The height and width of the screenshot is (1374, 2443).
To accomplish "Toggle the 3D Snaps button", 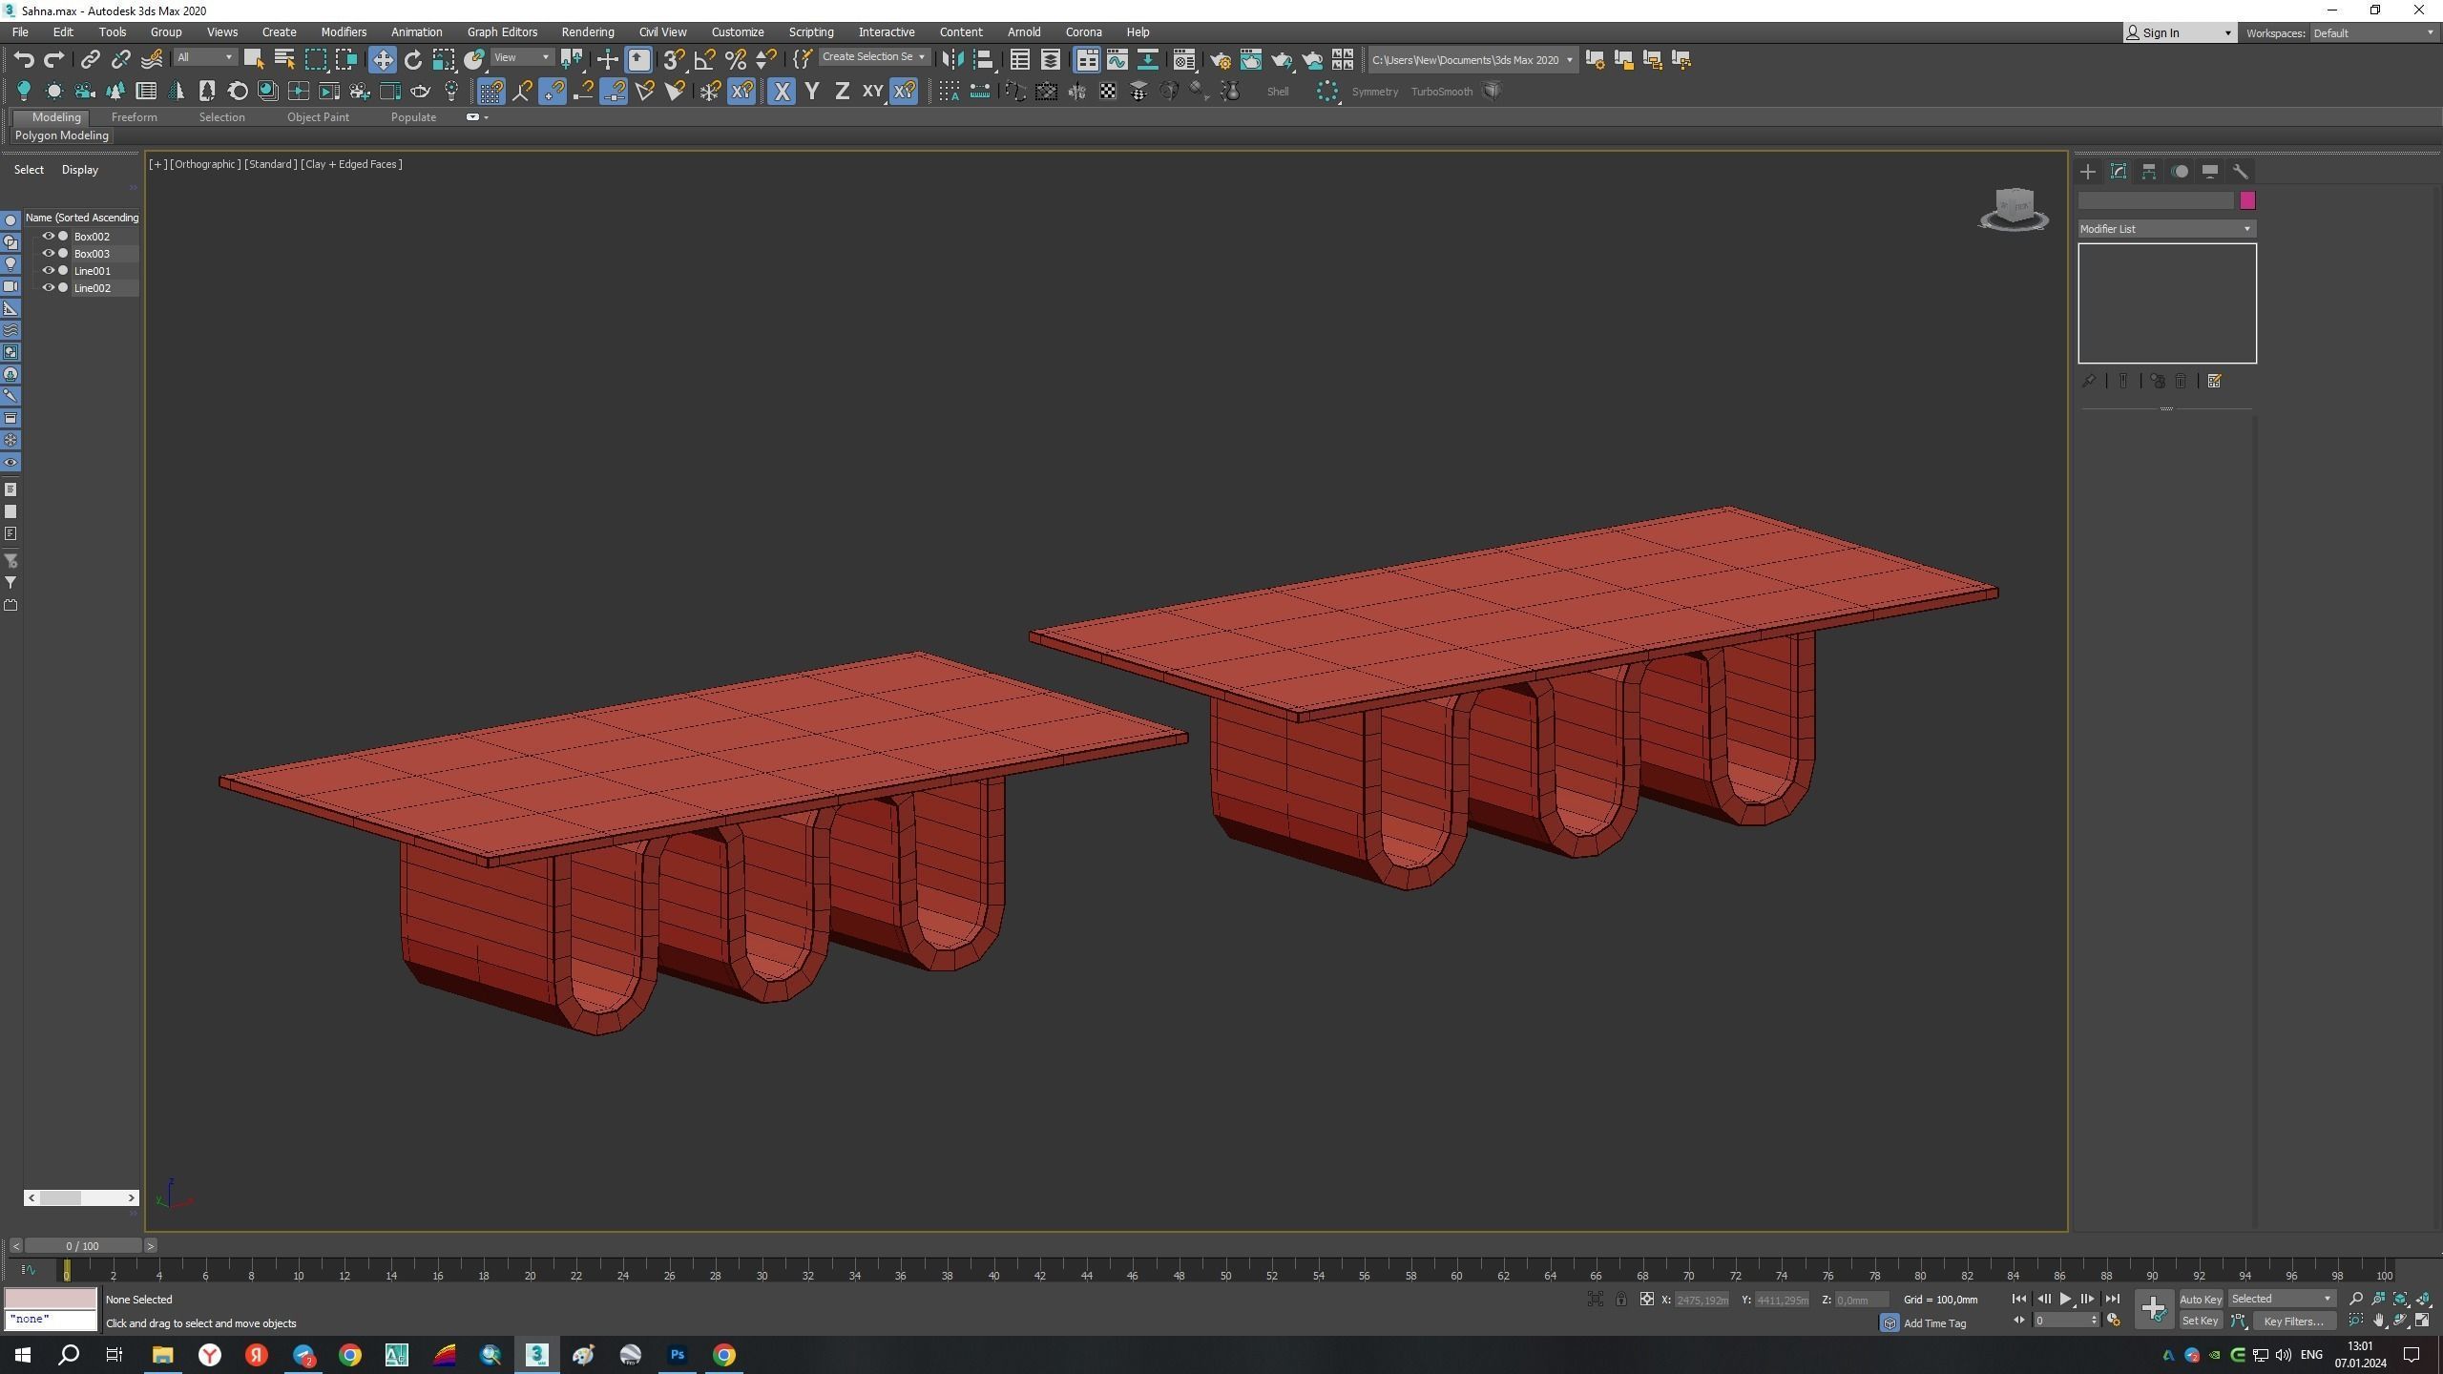I will (x=674, y=60).
